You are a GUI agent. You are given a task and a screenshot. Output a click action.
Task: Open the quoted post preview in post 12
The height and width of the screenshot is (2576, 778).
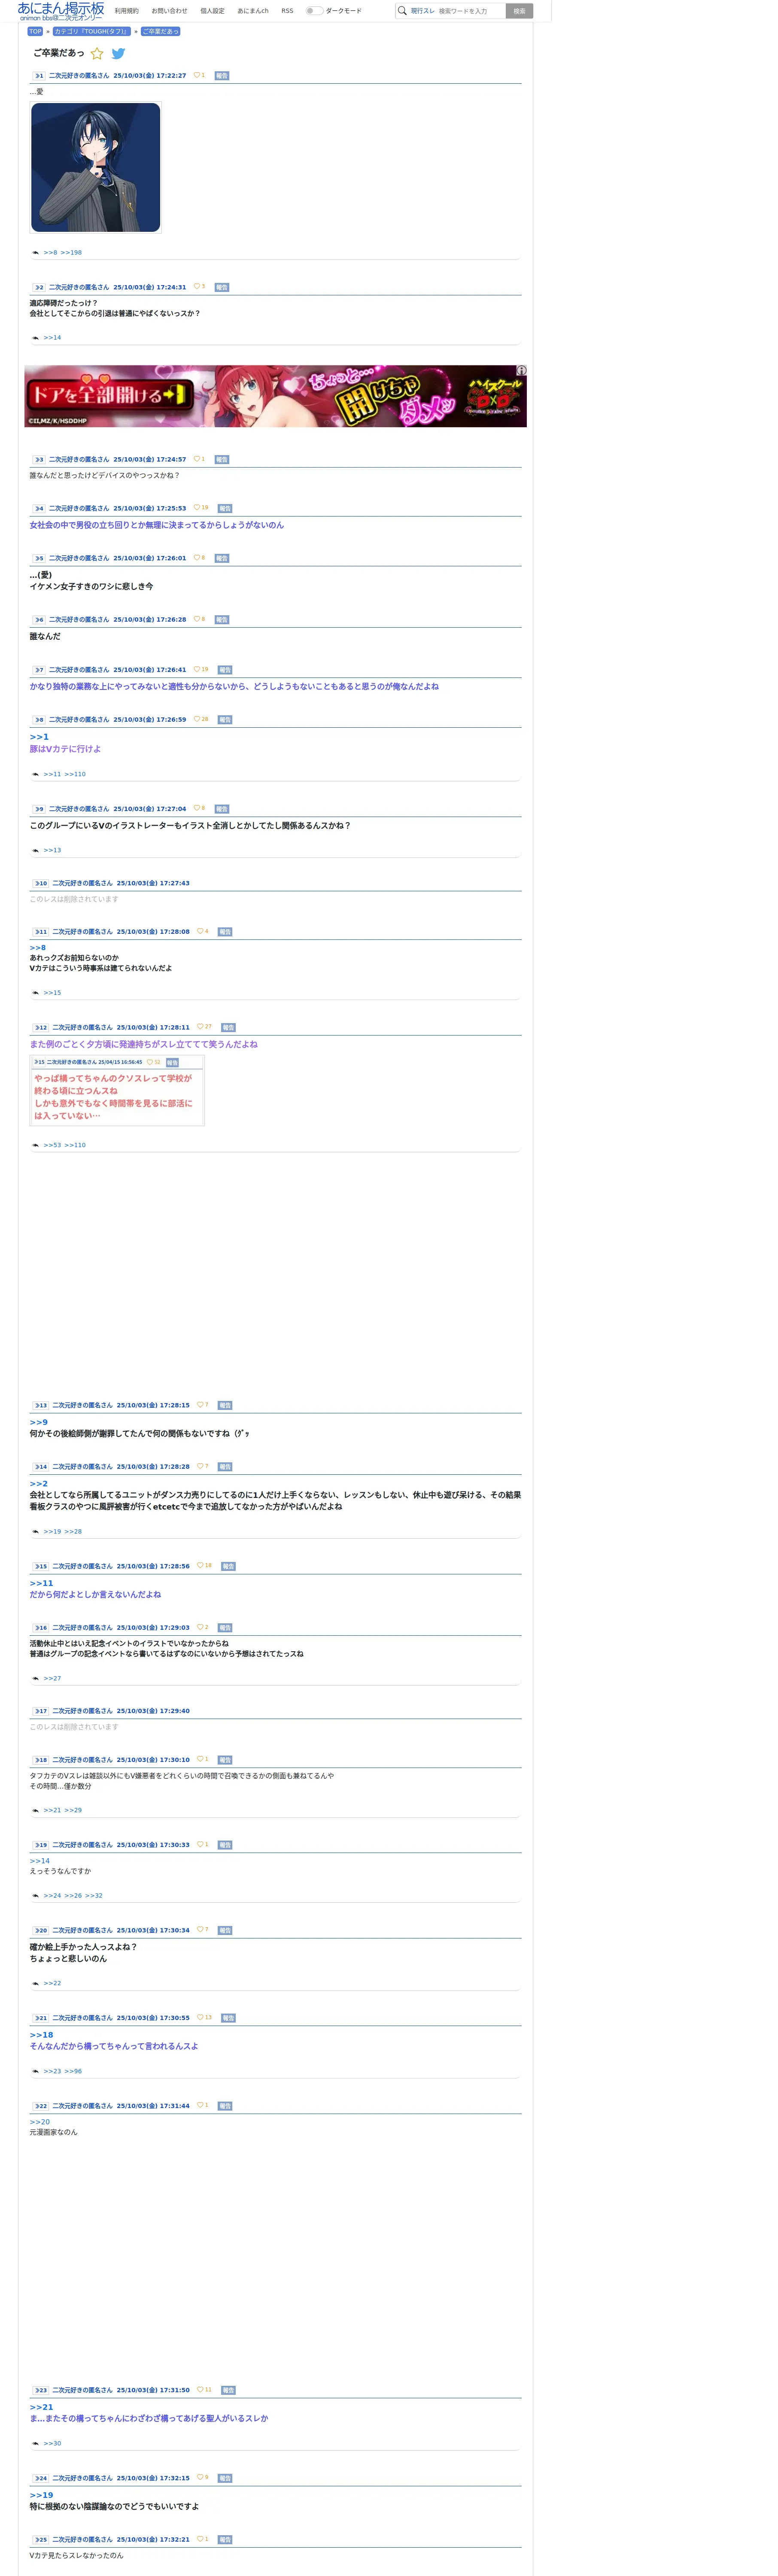coord(117,1091)
